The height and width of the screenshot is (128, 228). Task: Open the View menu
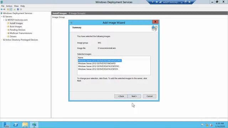tap(16, 6)
